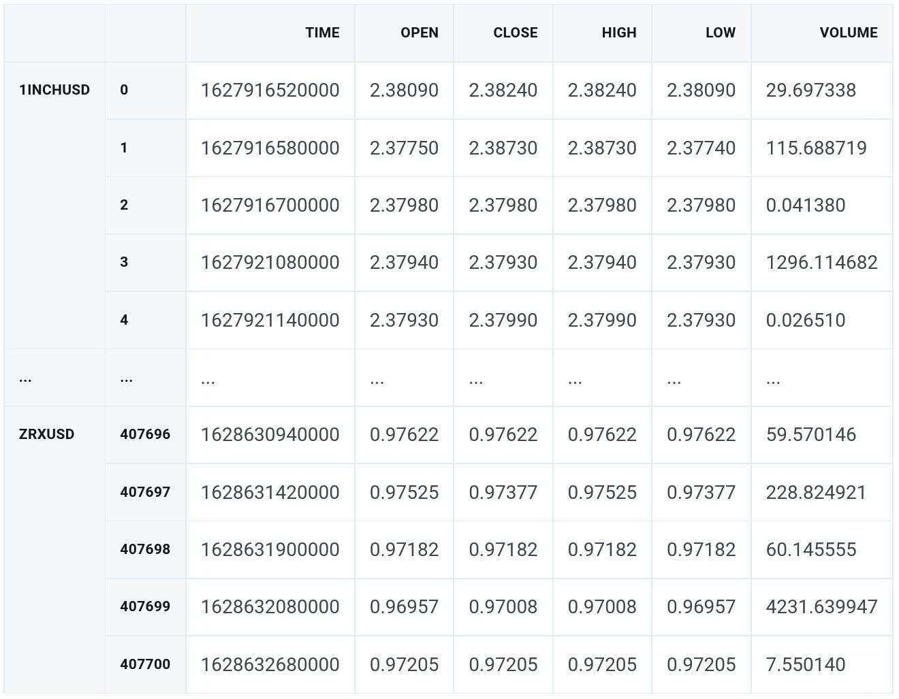This screenshot has width=899, height=699.
Task: Click row index 407696 under ZRXUSD
Action: [x=145, y=434]
